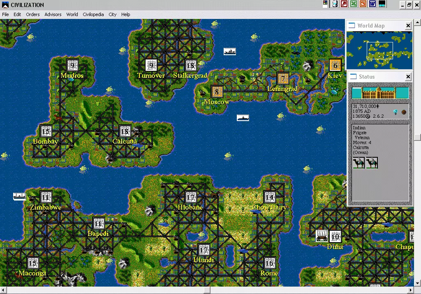Select the second camel cargo unit icon

coord(371,163)
